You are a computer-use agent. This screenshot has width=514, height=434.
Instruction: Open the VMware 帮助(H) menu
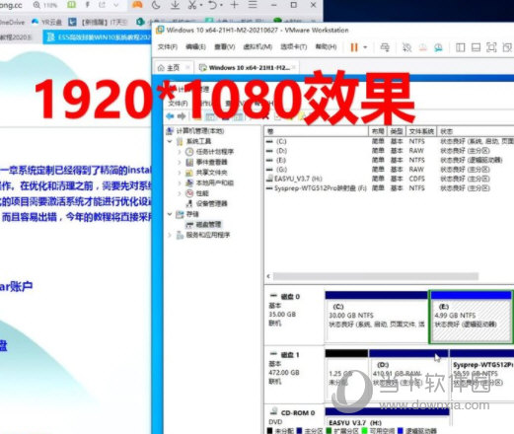click(x=326, y=47)
